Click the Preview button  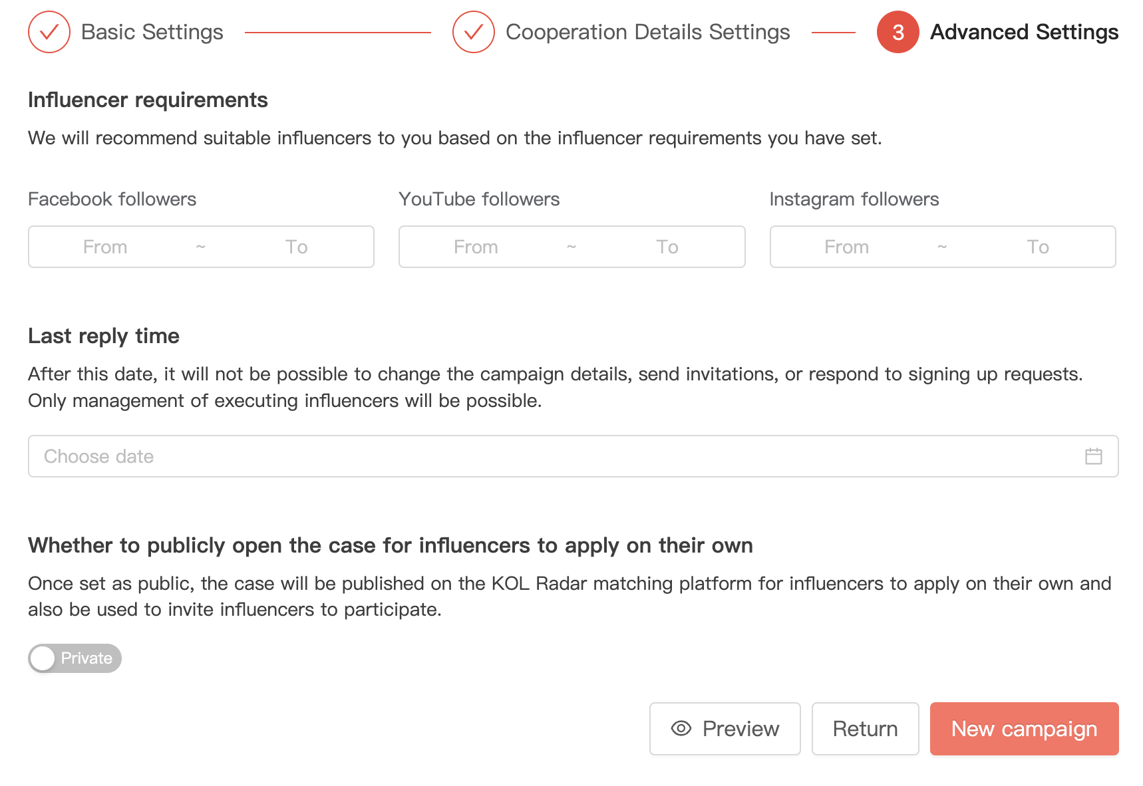tap(725, 729)
